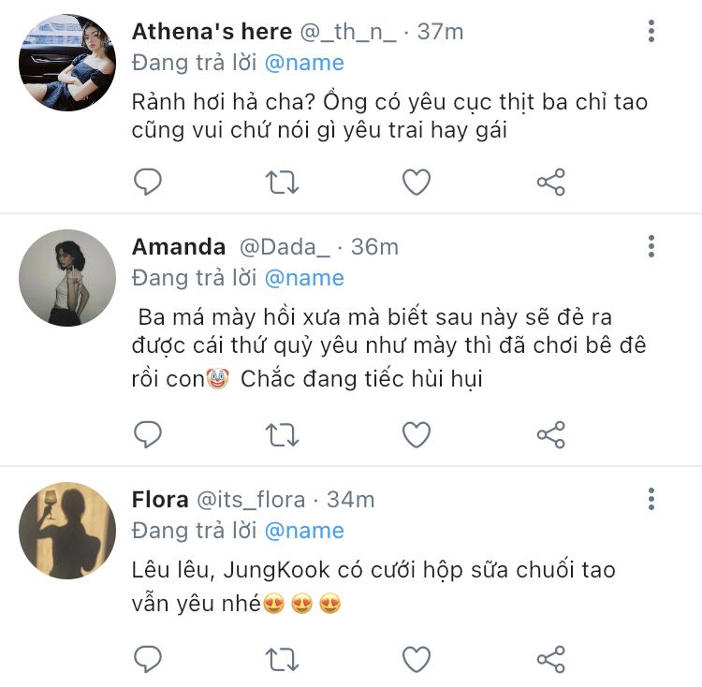Image resolution: width=702 pixels, height=687 pixels.
Task: Open more options on Athena's tweet
Action: (651, 31)
